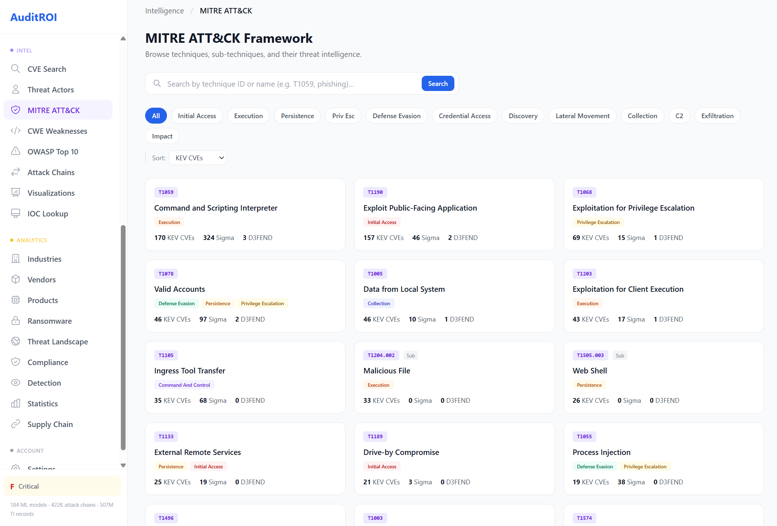Click the AuditROI logo
Screen dimensions: 777x526
(33, 17)
